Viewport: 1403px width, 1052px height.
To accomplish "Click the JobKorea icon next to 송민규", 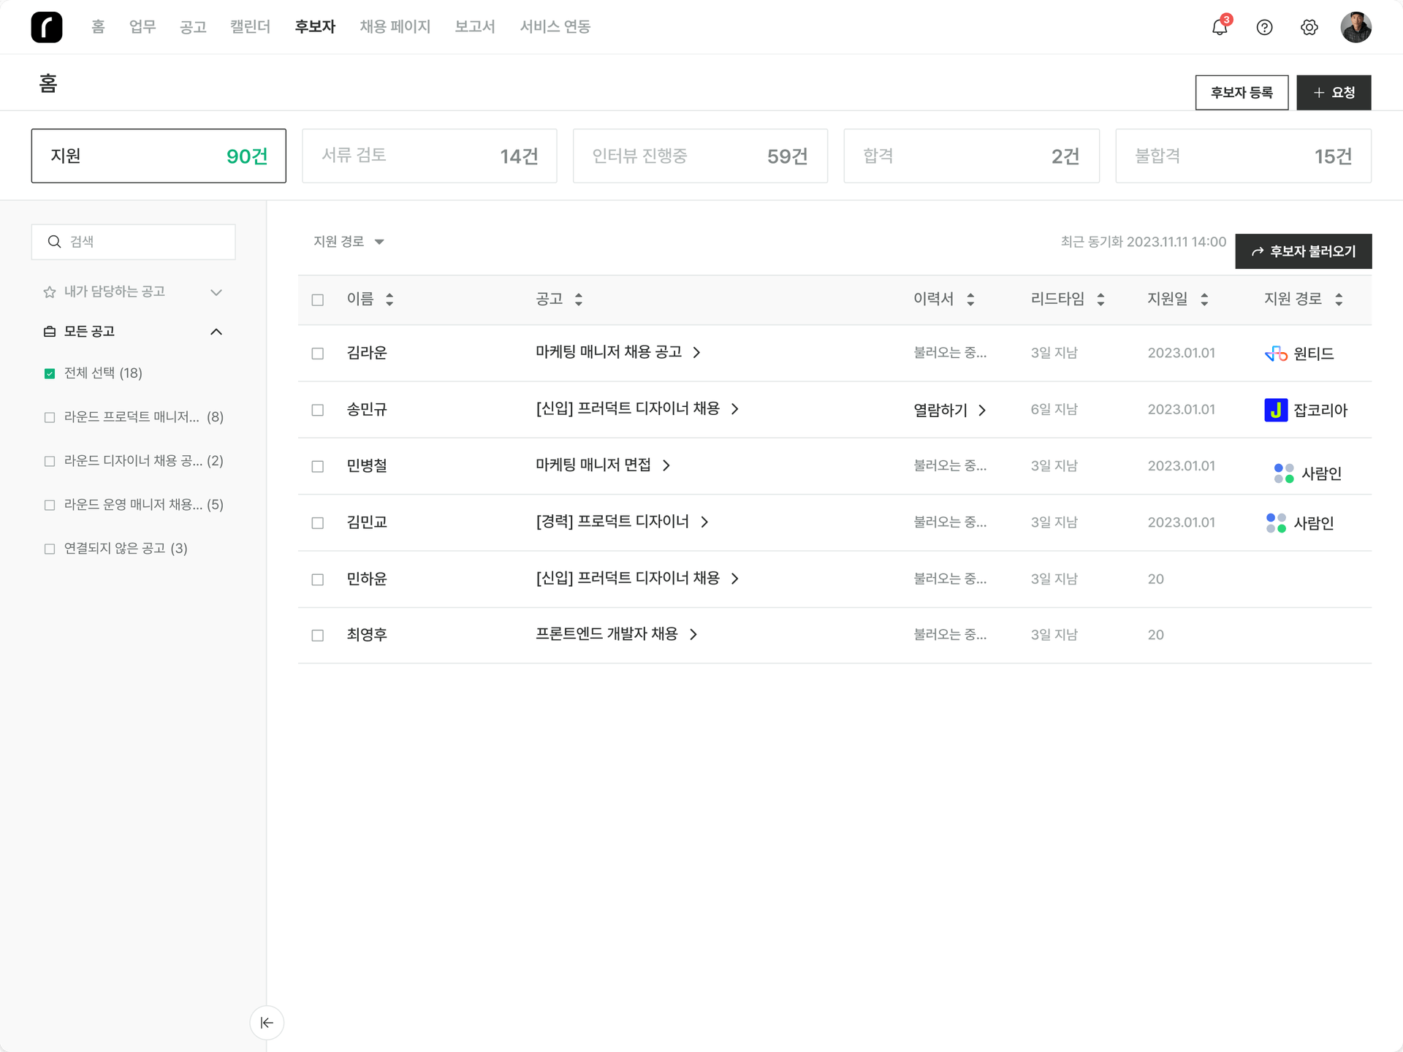I will click(1275, 410).
